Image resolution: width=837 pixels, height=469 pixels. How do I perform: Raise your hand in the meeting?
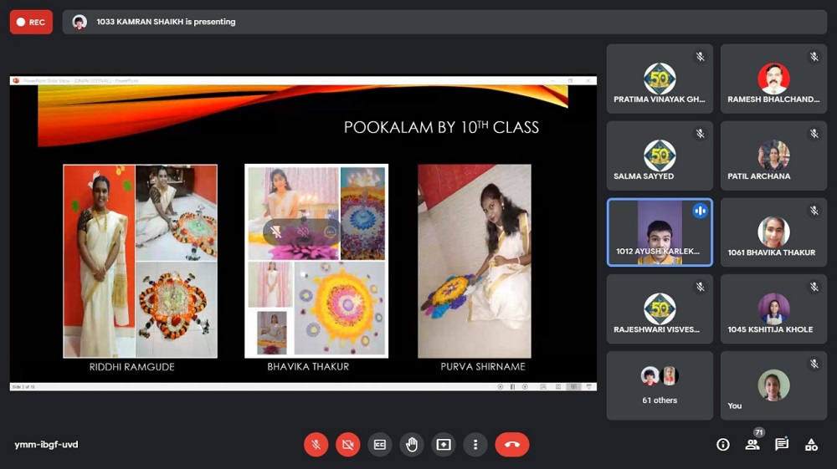[x=411, y=445]
